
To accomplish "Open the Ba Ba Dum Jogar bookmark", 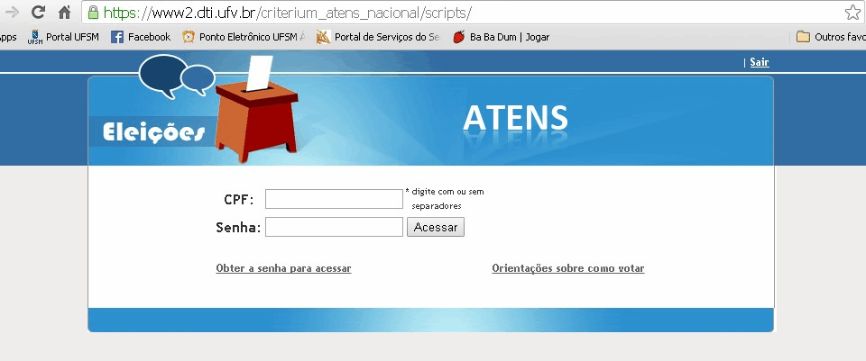I will click(x=501, y=37).
